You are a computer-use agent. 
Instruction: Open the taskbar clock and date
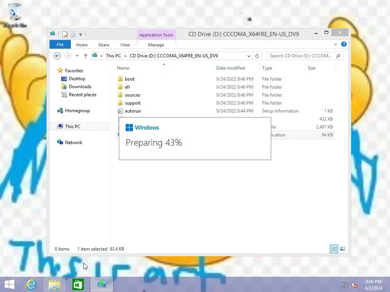373,285
